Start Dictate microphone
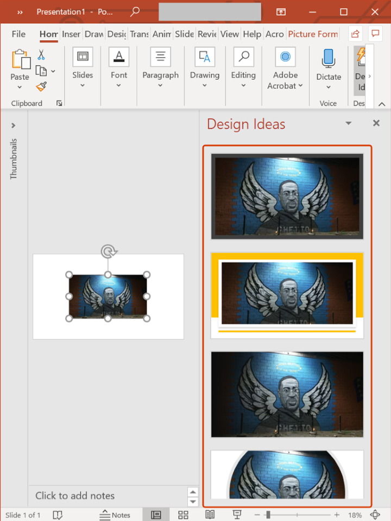The height and width of the screenshot is (521, 391). pos(329,59)
